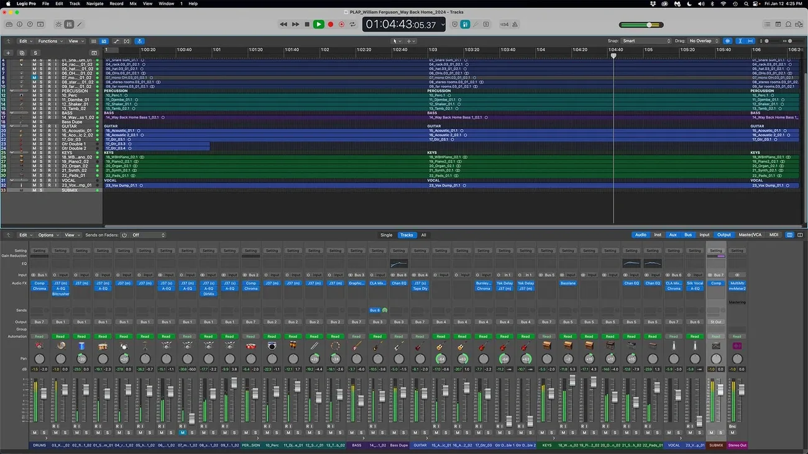808x454 pixels.
Task: Open the Editors pencil icon
Action: (79, 24)
